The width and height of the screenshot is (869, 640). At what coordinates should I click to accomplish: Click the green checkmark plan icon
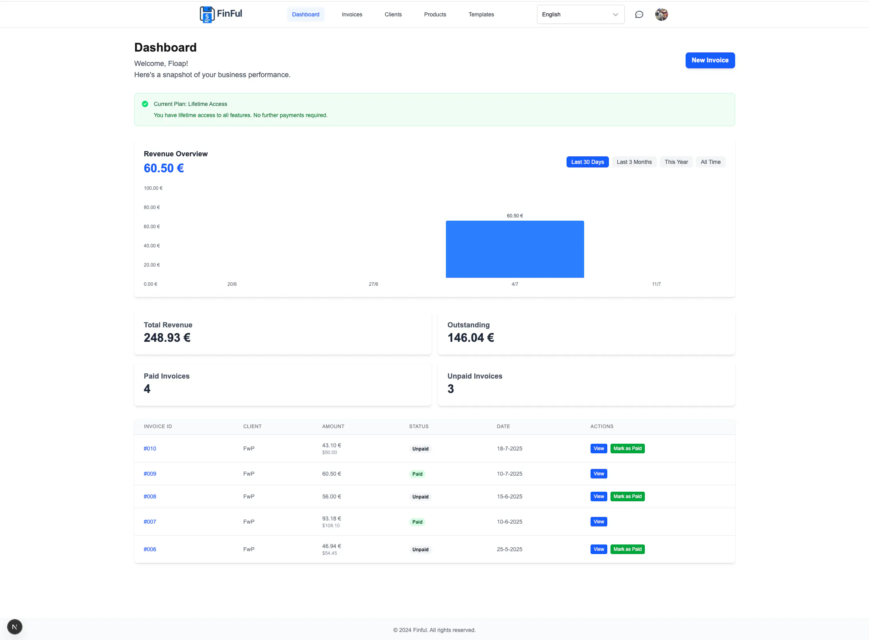[145, 104]
